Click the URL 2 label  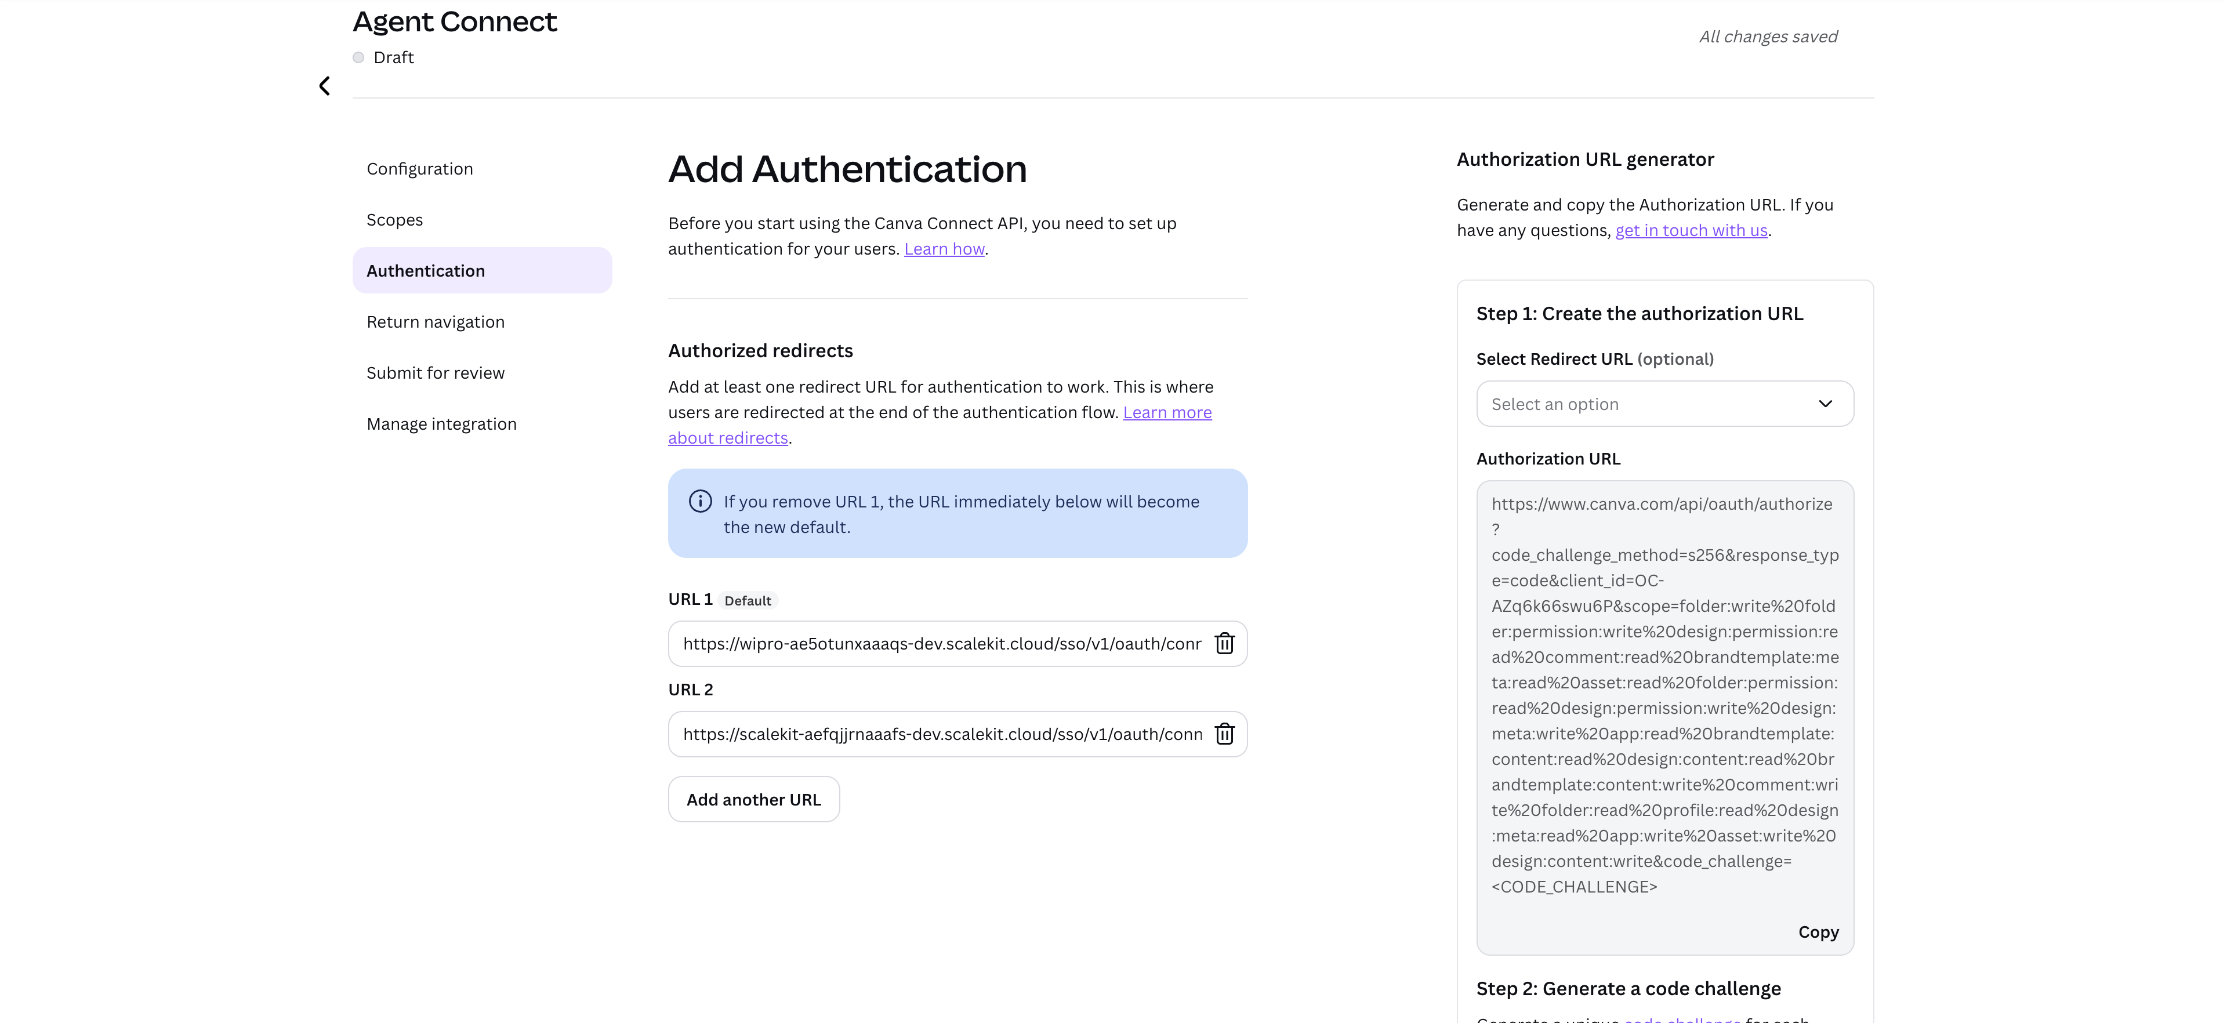690,690
